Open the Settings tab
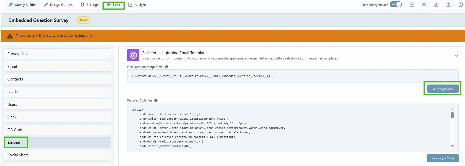 (89, 5)
